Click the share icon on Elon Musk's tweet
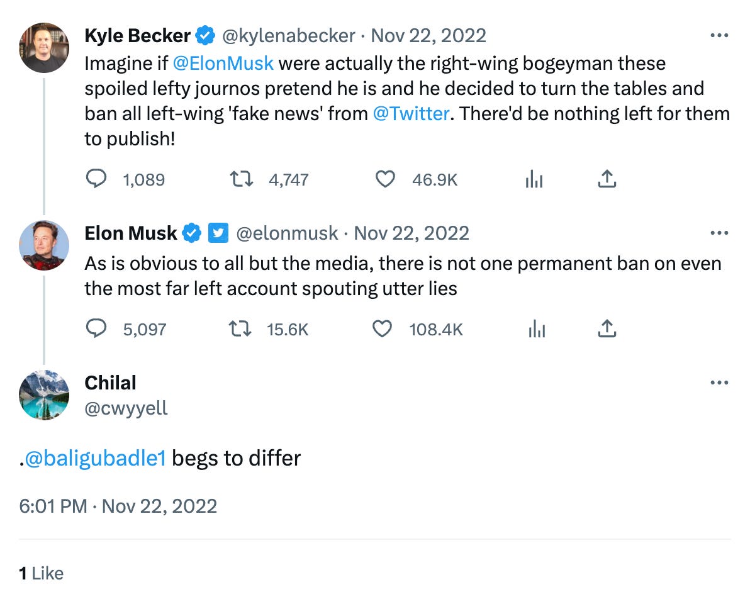This screenshot has width=750, height=604. pyautogui.click(x=607, y=328)
